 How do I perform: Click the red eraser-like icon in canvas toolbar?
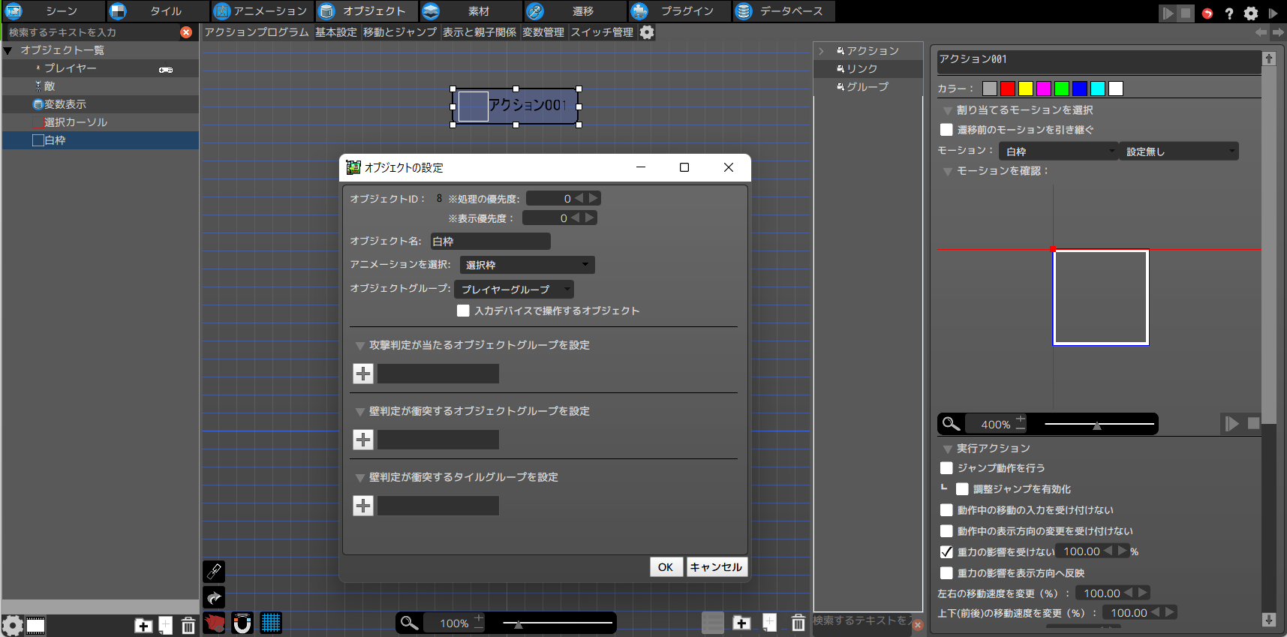coord(215,623)
